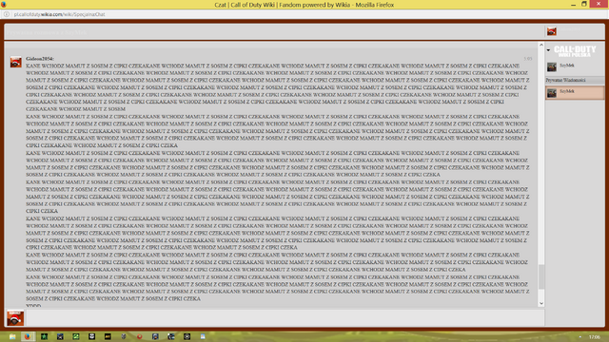Click the Firefox taskbar icon
Viewport: 609px width, 342px height.
click(x=28, y=336)
